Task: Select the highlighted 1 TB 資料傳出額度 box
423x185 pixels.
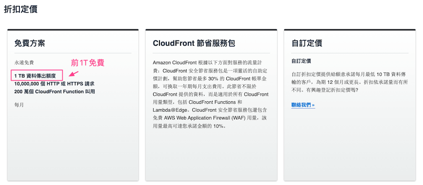Action: 37,75
